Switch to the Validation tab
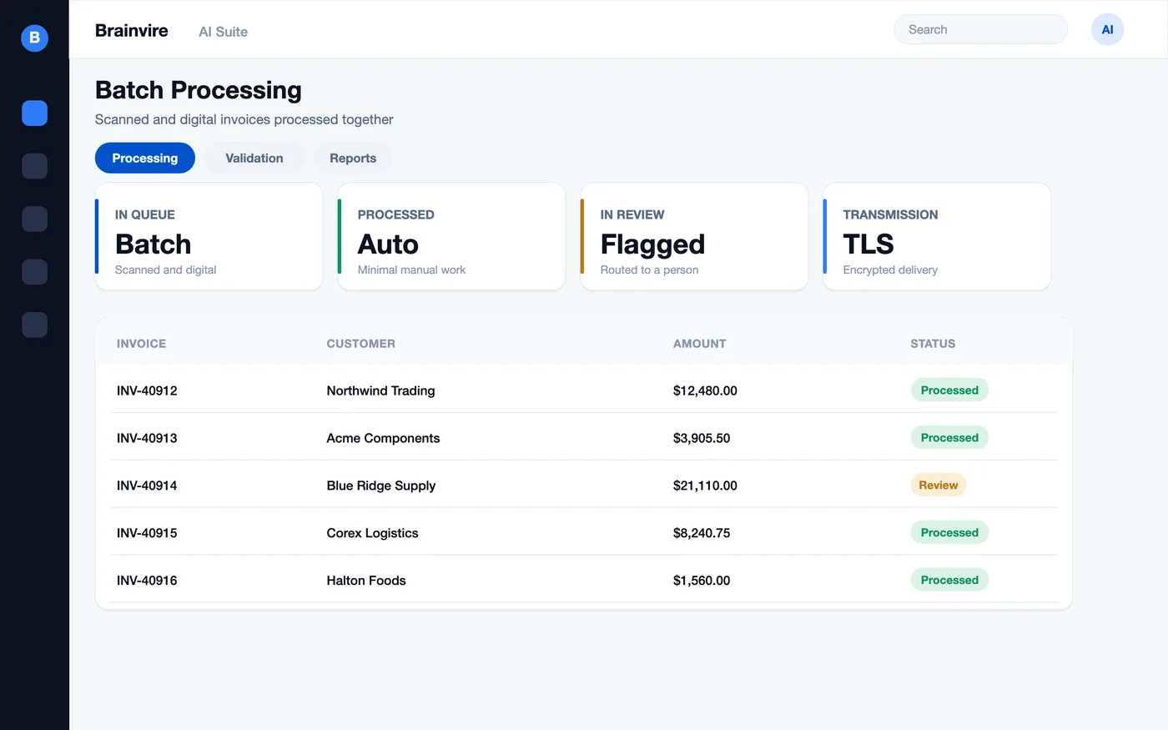The width and height of the screenshot is (1168, 730). pos(254,158)
